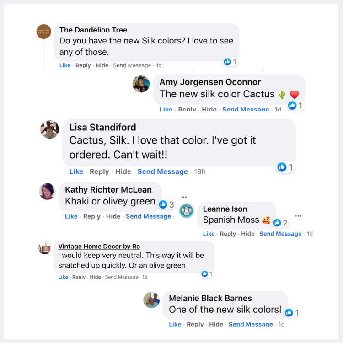Open options menu on Leanne Ison's comment
The width and height of the screenshot is (343, 343).
pyautogui.click(x=298, y=216)
